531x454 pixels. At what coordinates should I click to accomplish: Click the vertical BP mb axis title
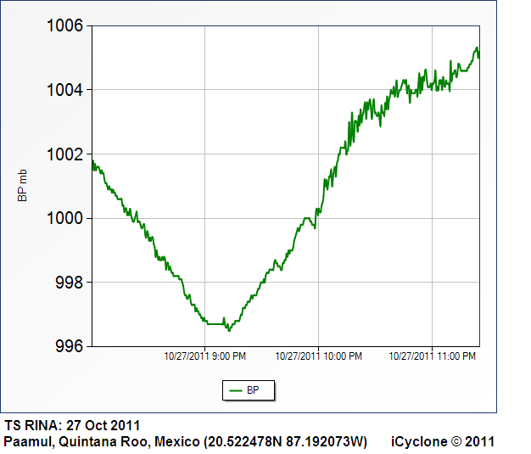[24, 186]
